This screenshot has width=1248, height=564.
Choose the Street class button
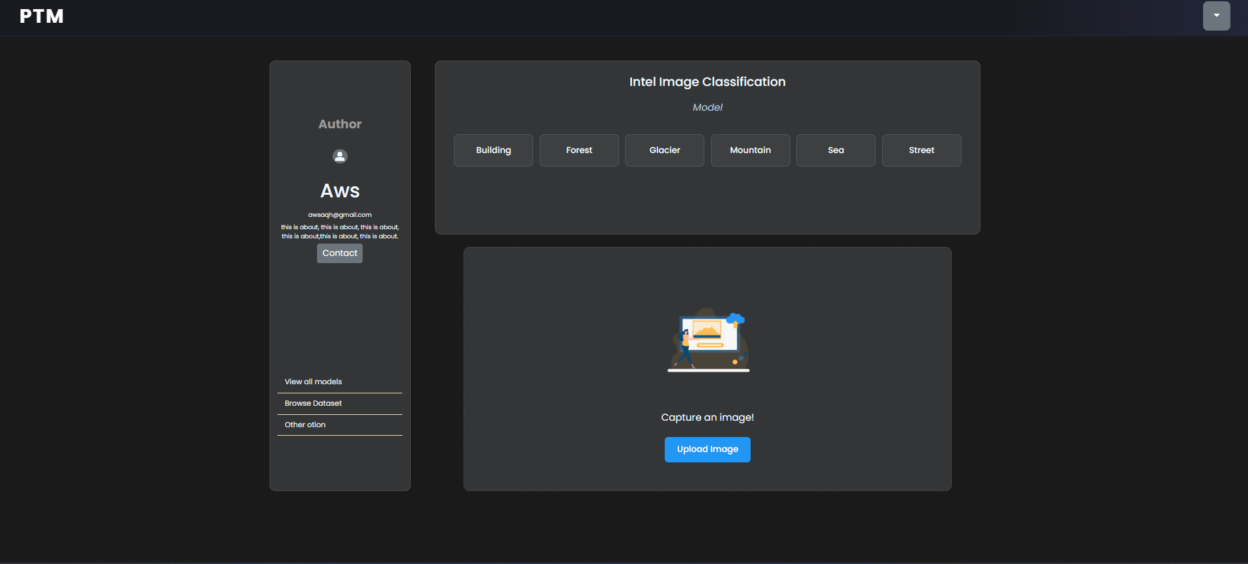(x=922, y=150)
